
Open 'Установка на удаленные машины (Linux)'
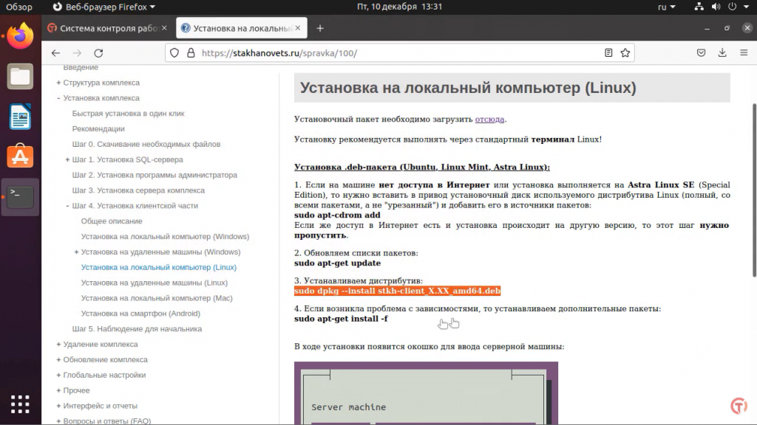tap(155, 283)
